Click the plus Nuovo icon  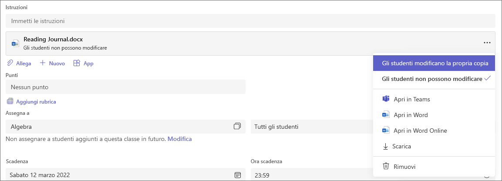tap(42, 63)
